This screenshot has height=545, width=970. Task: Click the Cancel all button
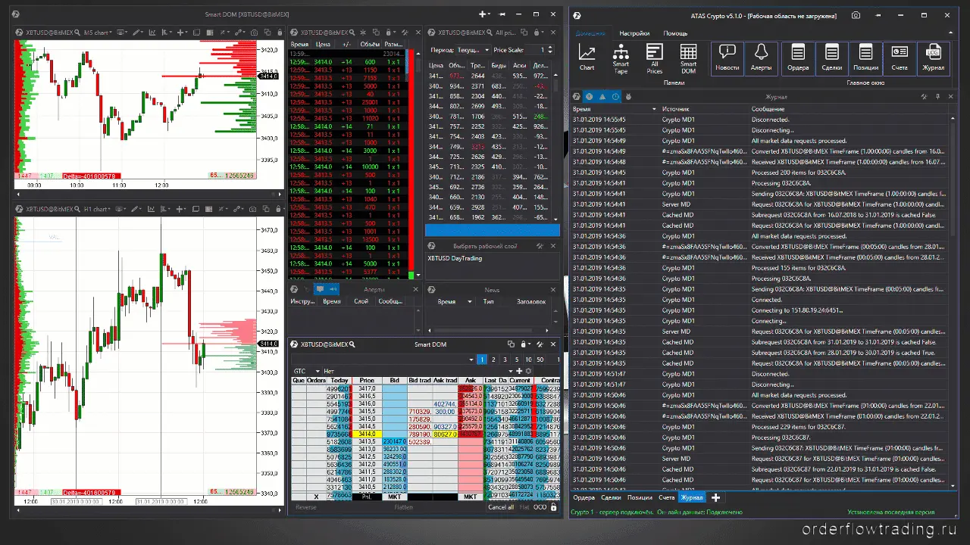click(x=501, y=507)
